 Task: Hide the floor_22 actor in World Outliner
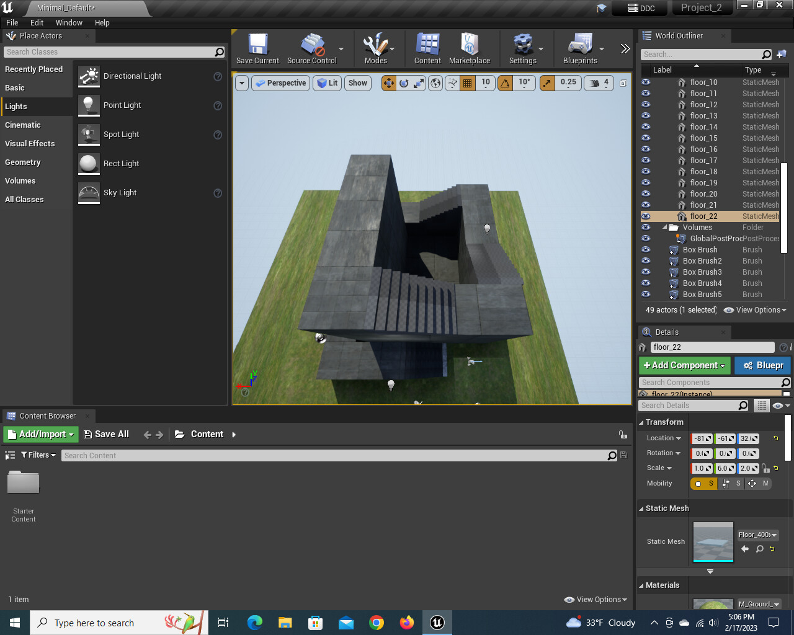click(x=646, y=216)
